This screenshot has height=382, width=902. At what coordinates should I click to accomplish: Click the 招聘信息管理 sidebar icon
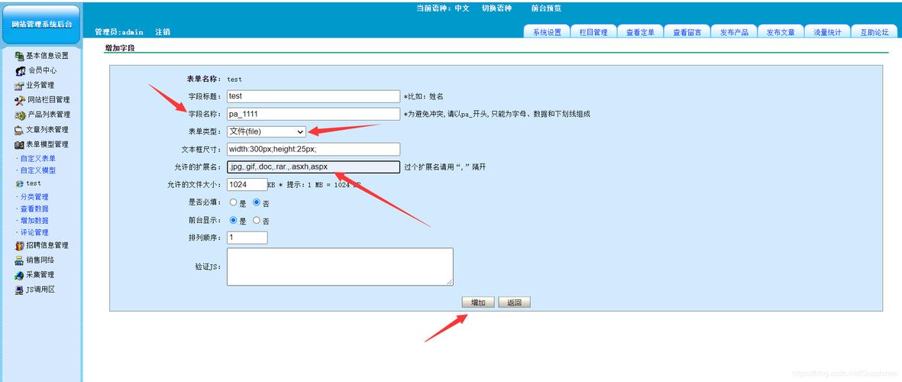(x=19, y=246)
